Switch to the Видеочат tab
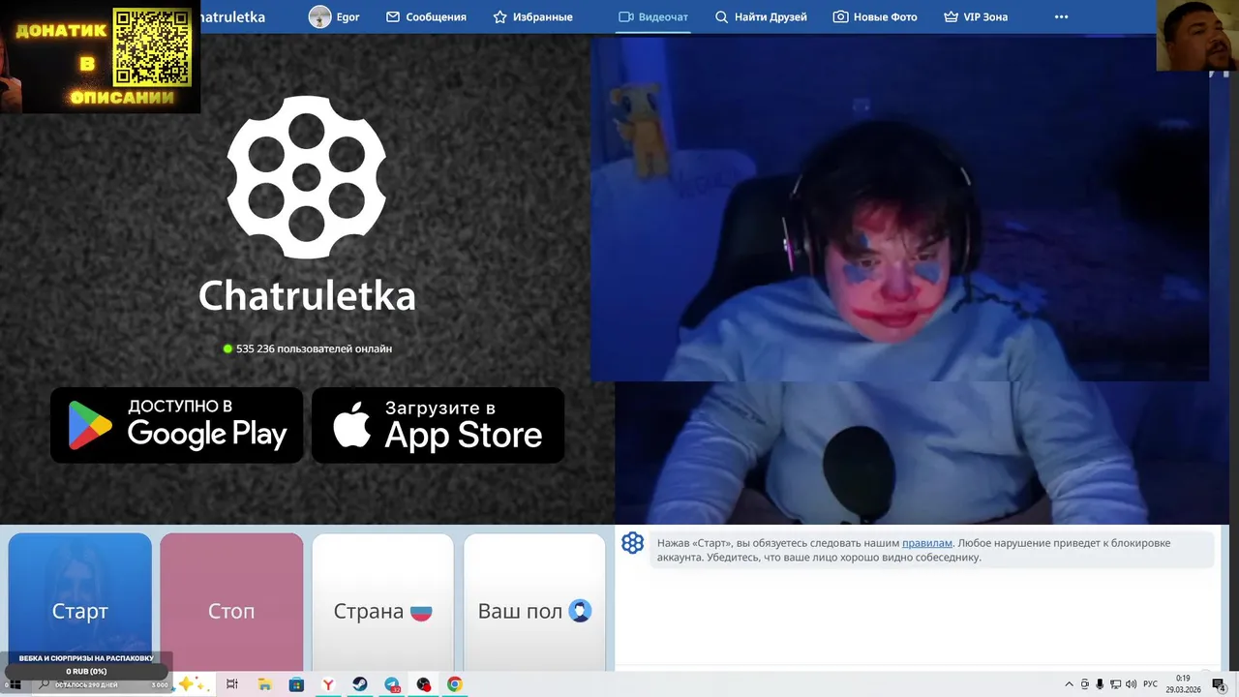This screenshot has height=697, width=1239. tap(653, 16)
